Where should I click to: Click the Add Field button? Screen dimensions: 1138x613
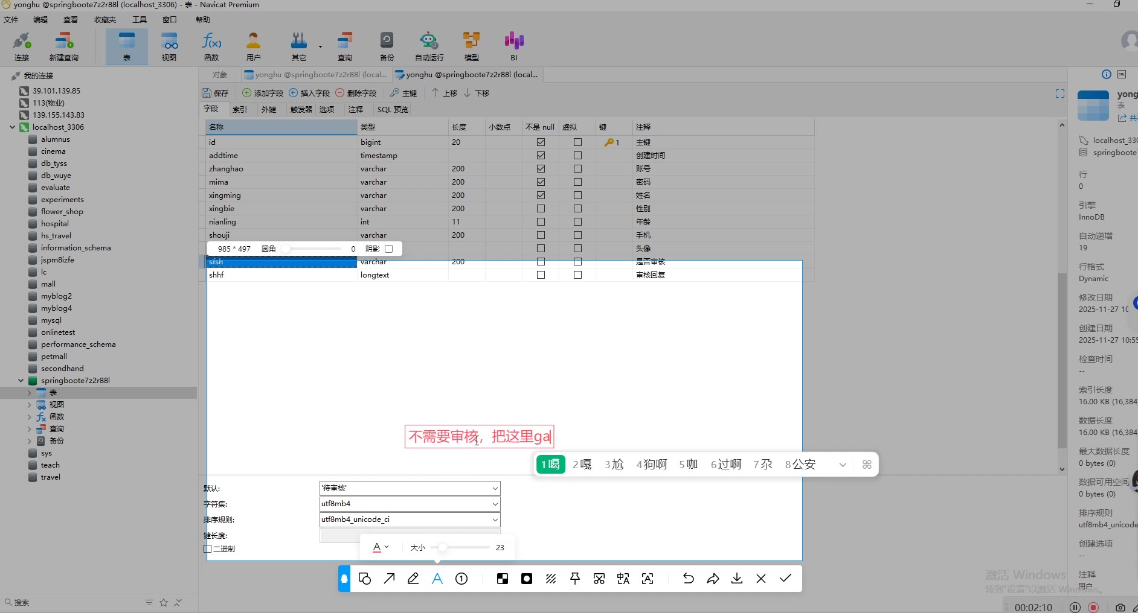point(263,93)
